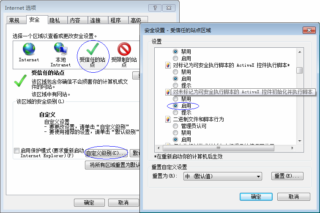
Task: Select the Internet zone globe icon
Action: 29,49
